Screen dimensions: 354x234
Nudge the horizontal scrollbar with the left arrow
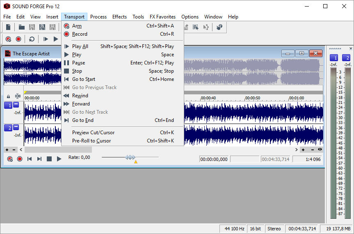21,149
